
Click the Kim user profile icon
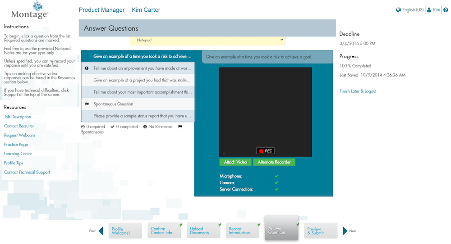[x=429, y=10]
